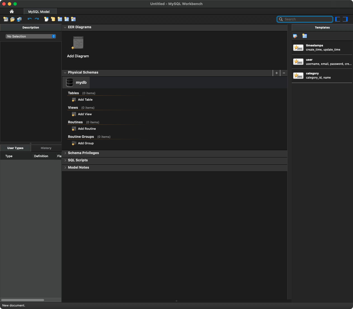Expand the SQL Scripts section
353x309 pixels.
(65, 160)
